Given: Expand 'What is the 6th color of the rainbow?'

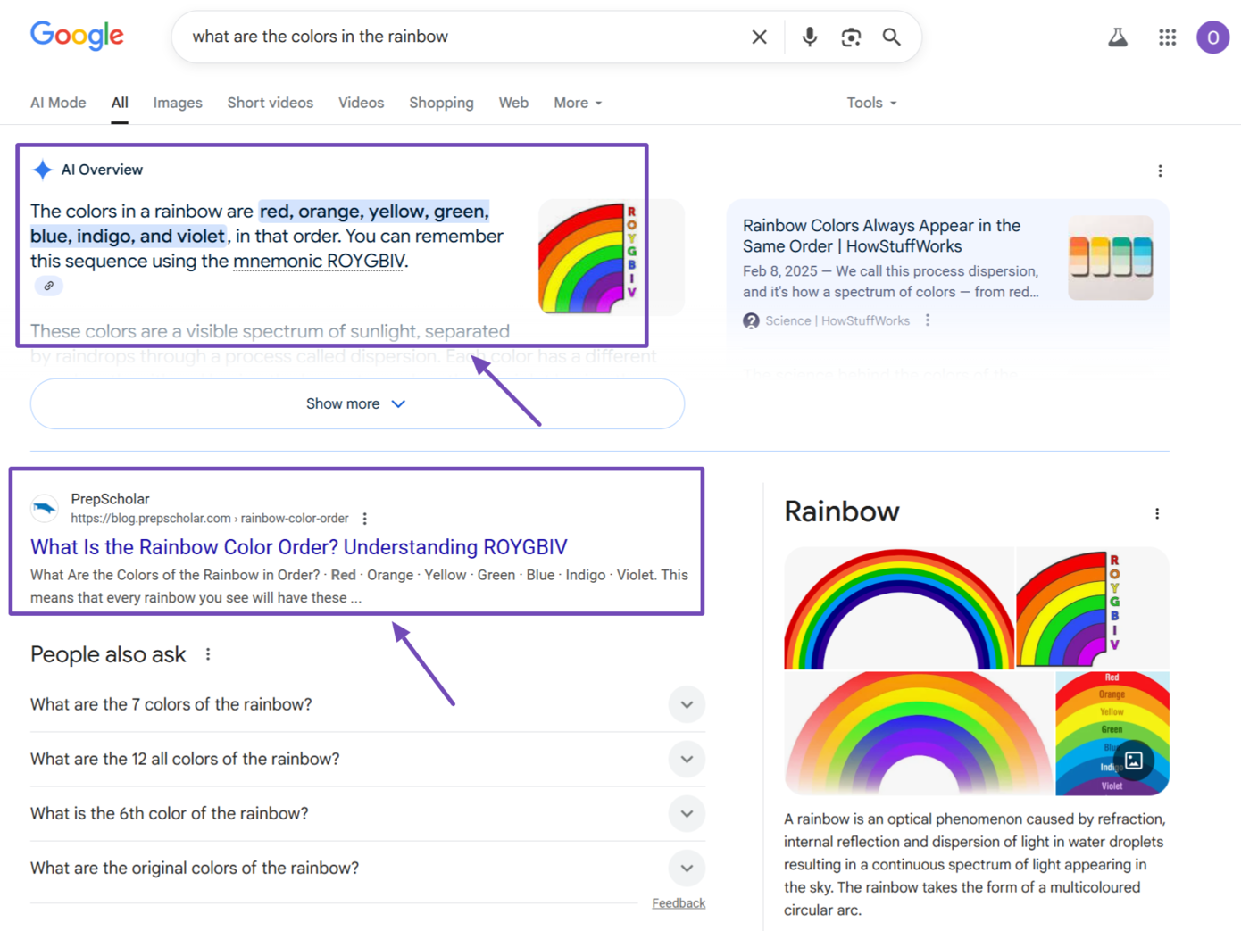Looking at the screenshot, I should point(367,813).
